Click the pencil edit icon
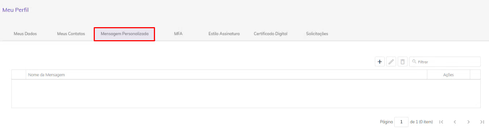489x134 pixels. (x=391, y=62)
